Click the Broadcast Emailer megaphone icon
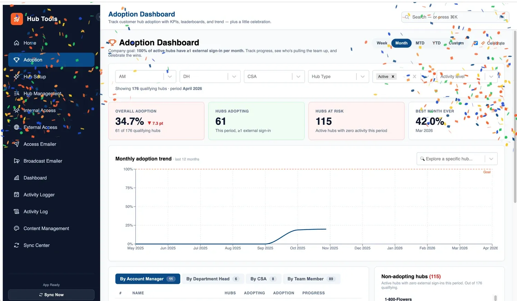The height and width of the screenshot is (301, 517). [x=17, y=161]
